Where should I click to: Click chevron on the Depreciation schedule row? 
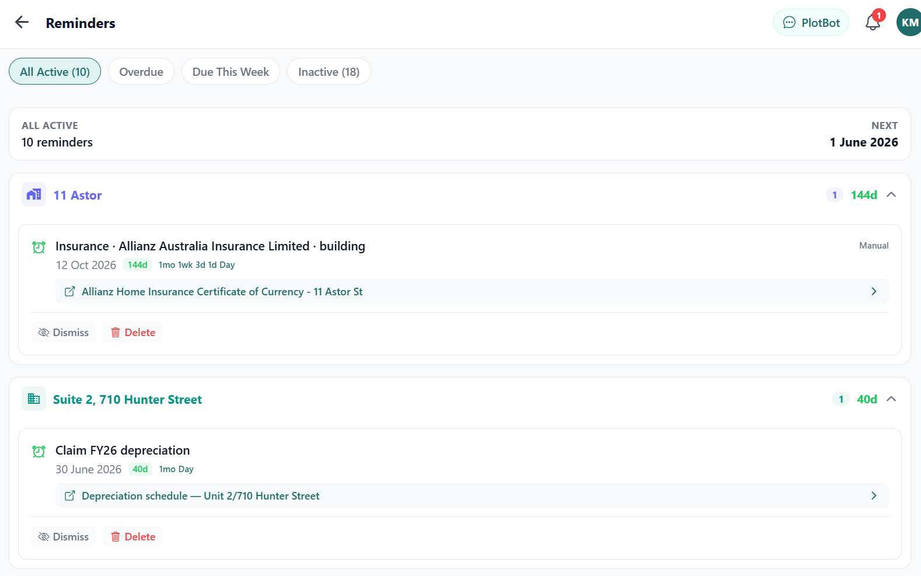click(874, 495)
